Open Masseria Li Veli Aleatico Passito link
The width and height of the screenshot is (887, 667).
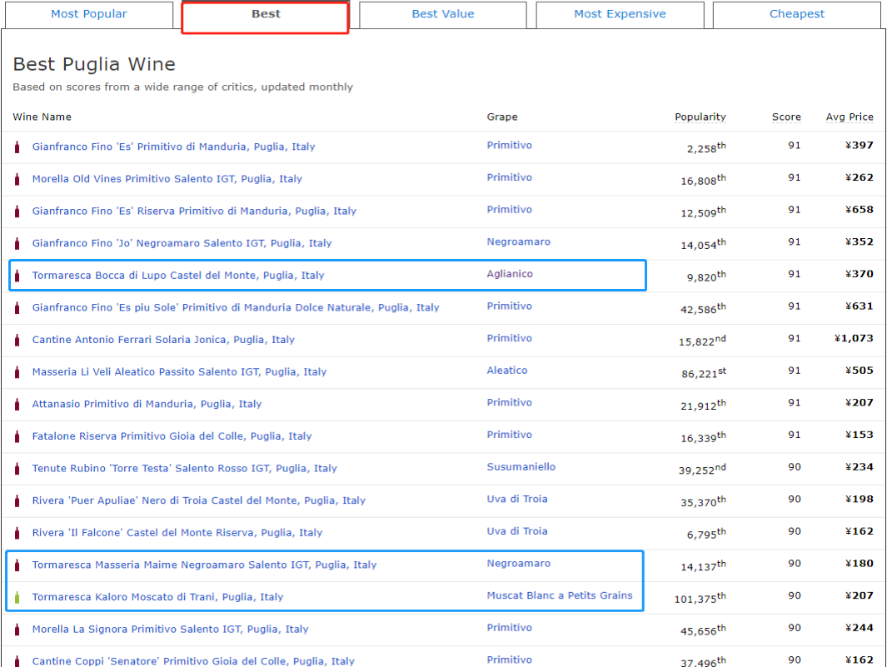(179, 371)
